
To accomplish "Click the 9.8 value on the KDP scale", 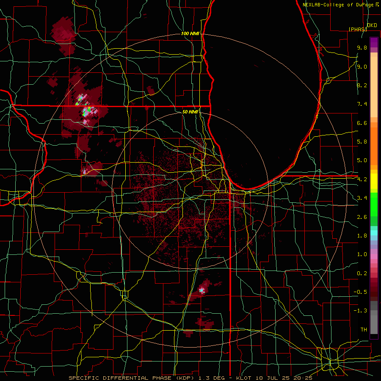I will (362, 48).
